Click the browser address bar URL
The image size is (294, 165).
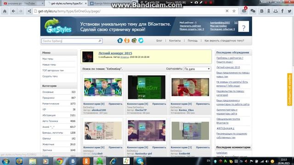[x=69, y=11]
